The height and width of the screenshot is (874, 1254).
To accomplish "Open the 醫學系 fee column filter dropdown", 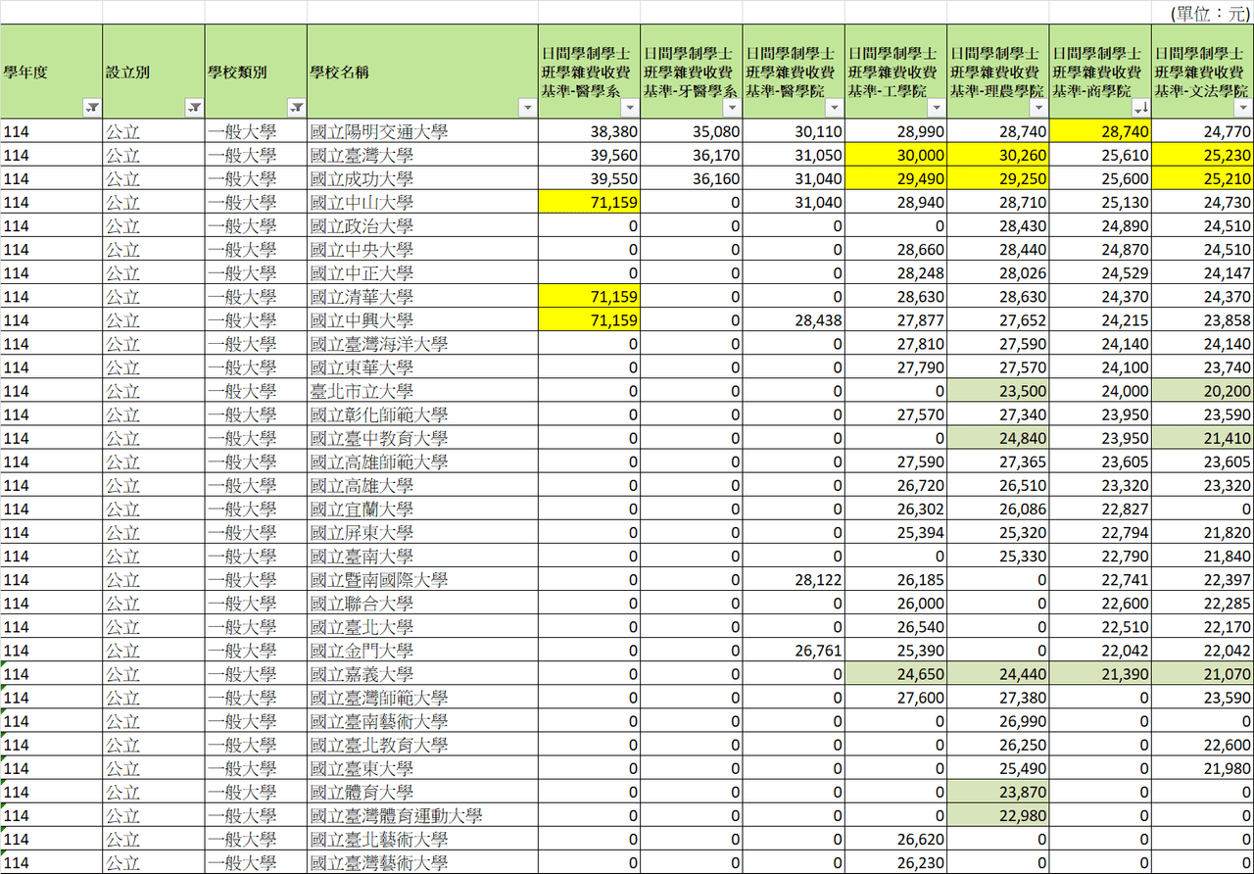I will pyautogui.click(x=631, y=108).
